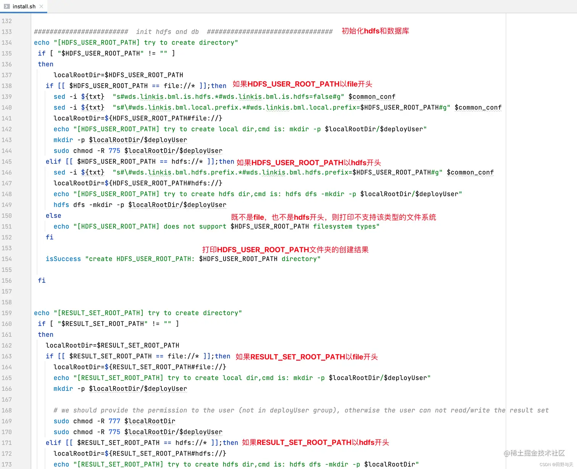The height and width of the screenshot is (469, 577).
Task: Click gutter line number 171
Action: [6, 443]
